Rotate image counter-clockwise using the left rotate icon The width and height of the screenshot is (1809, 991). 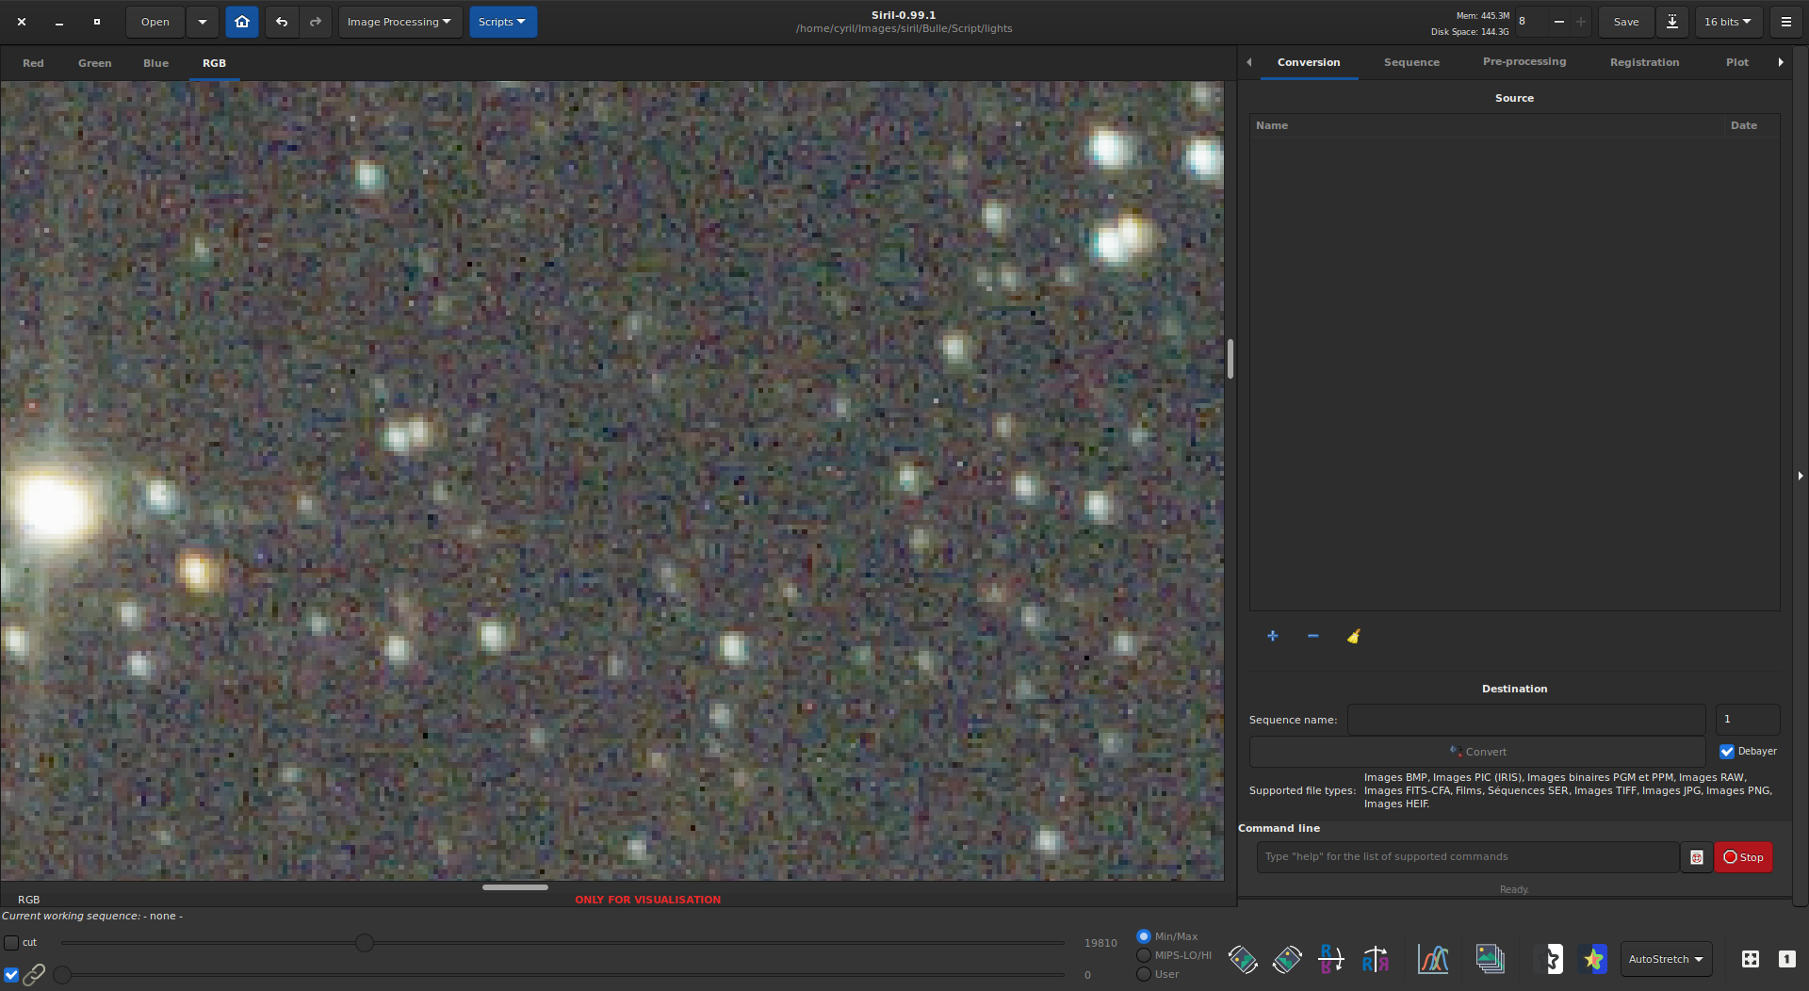point(1243,959)
